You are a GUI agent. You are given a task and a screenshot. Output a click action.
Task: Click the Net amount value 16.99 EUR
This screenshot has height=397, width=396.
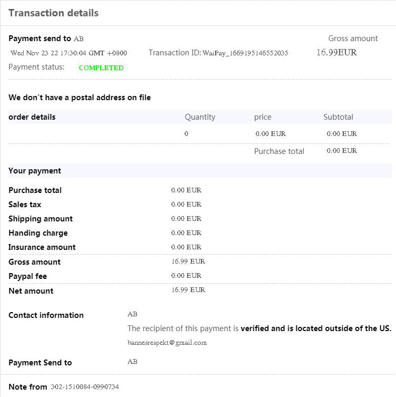188,290
